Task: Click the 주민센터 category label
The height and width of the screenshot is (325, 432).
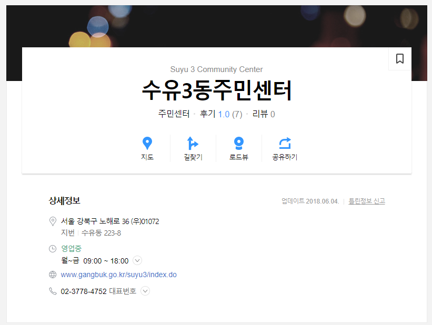Action: click(174, 114)
